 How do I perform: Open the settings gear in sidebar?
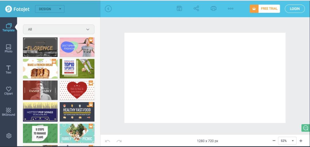coord(9,136)
